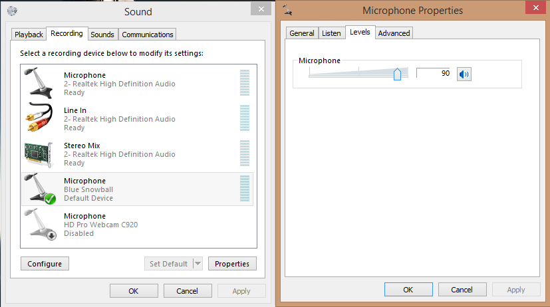
Task: Open Properties for the selected recording device
Action: (232, 264)
